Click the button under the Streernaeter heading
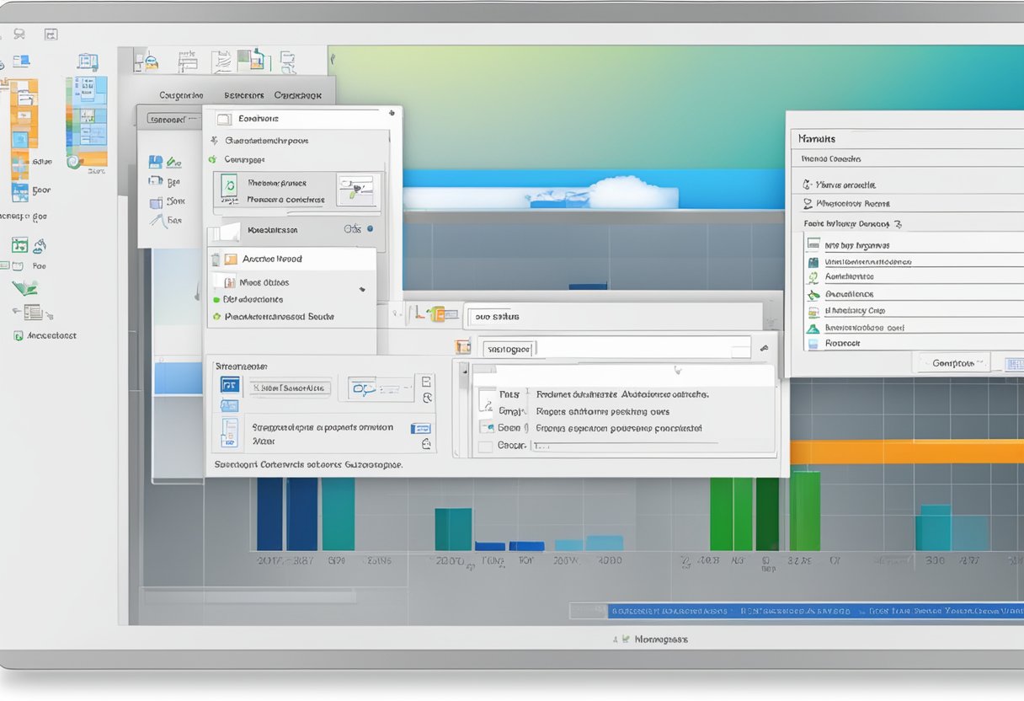This screenshot has height=701, width=1024. 290,388
